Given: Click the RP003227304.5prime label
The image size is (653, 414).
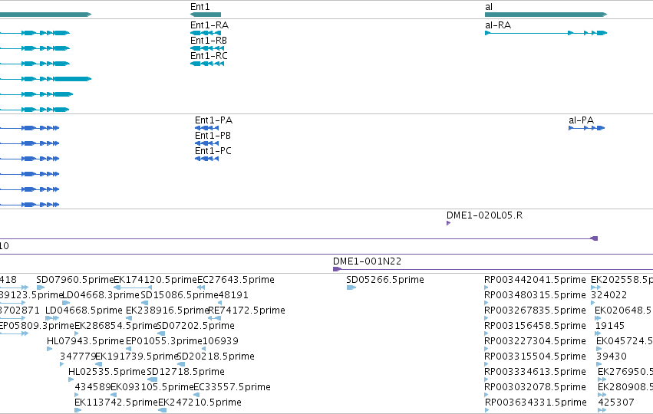Looking at the screenshot, I should (x=535, y=341).
